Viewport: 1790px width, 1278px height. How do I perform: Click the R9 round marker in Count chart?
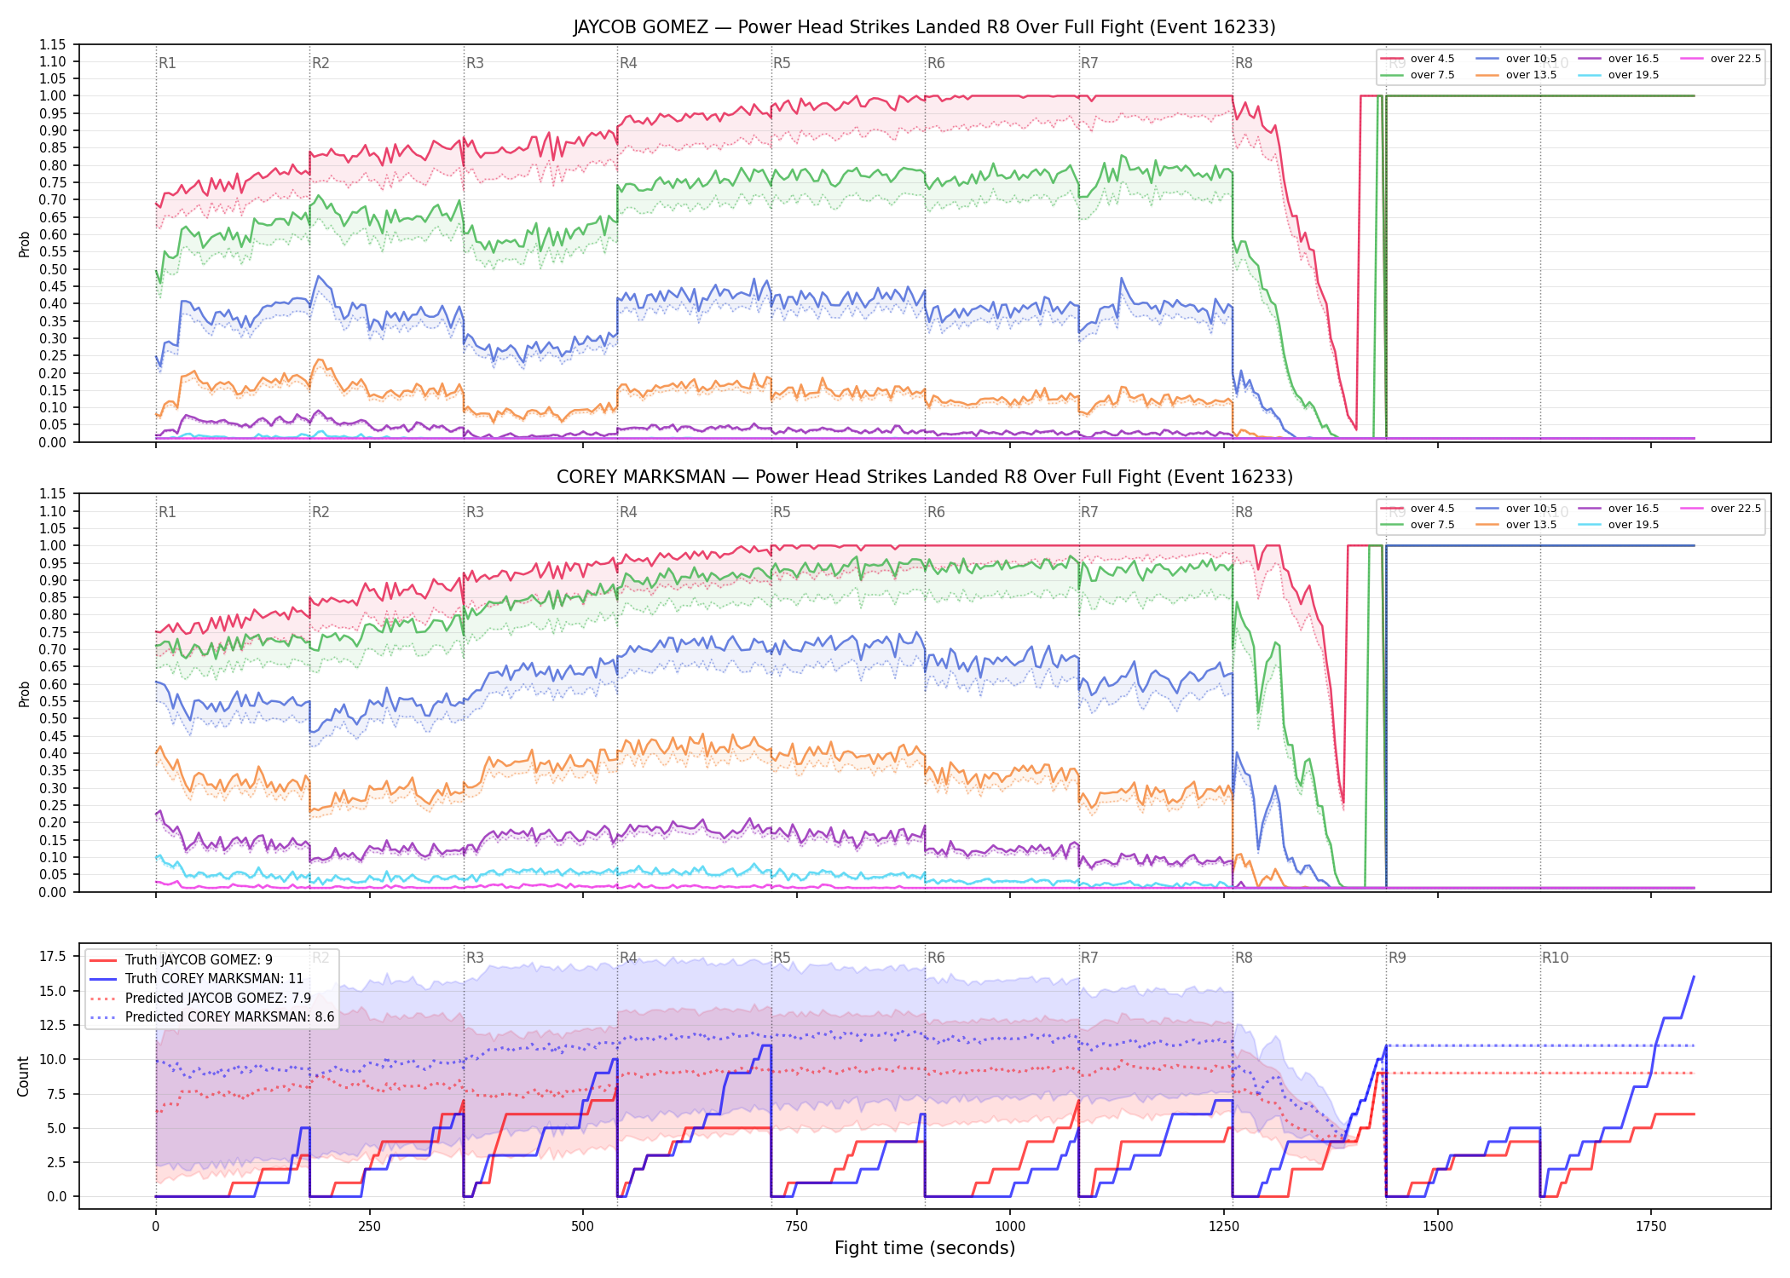pyautogui.click(x=1397, y=958)
